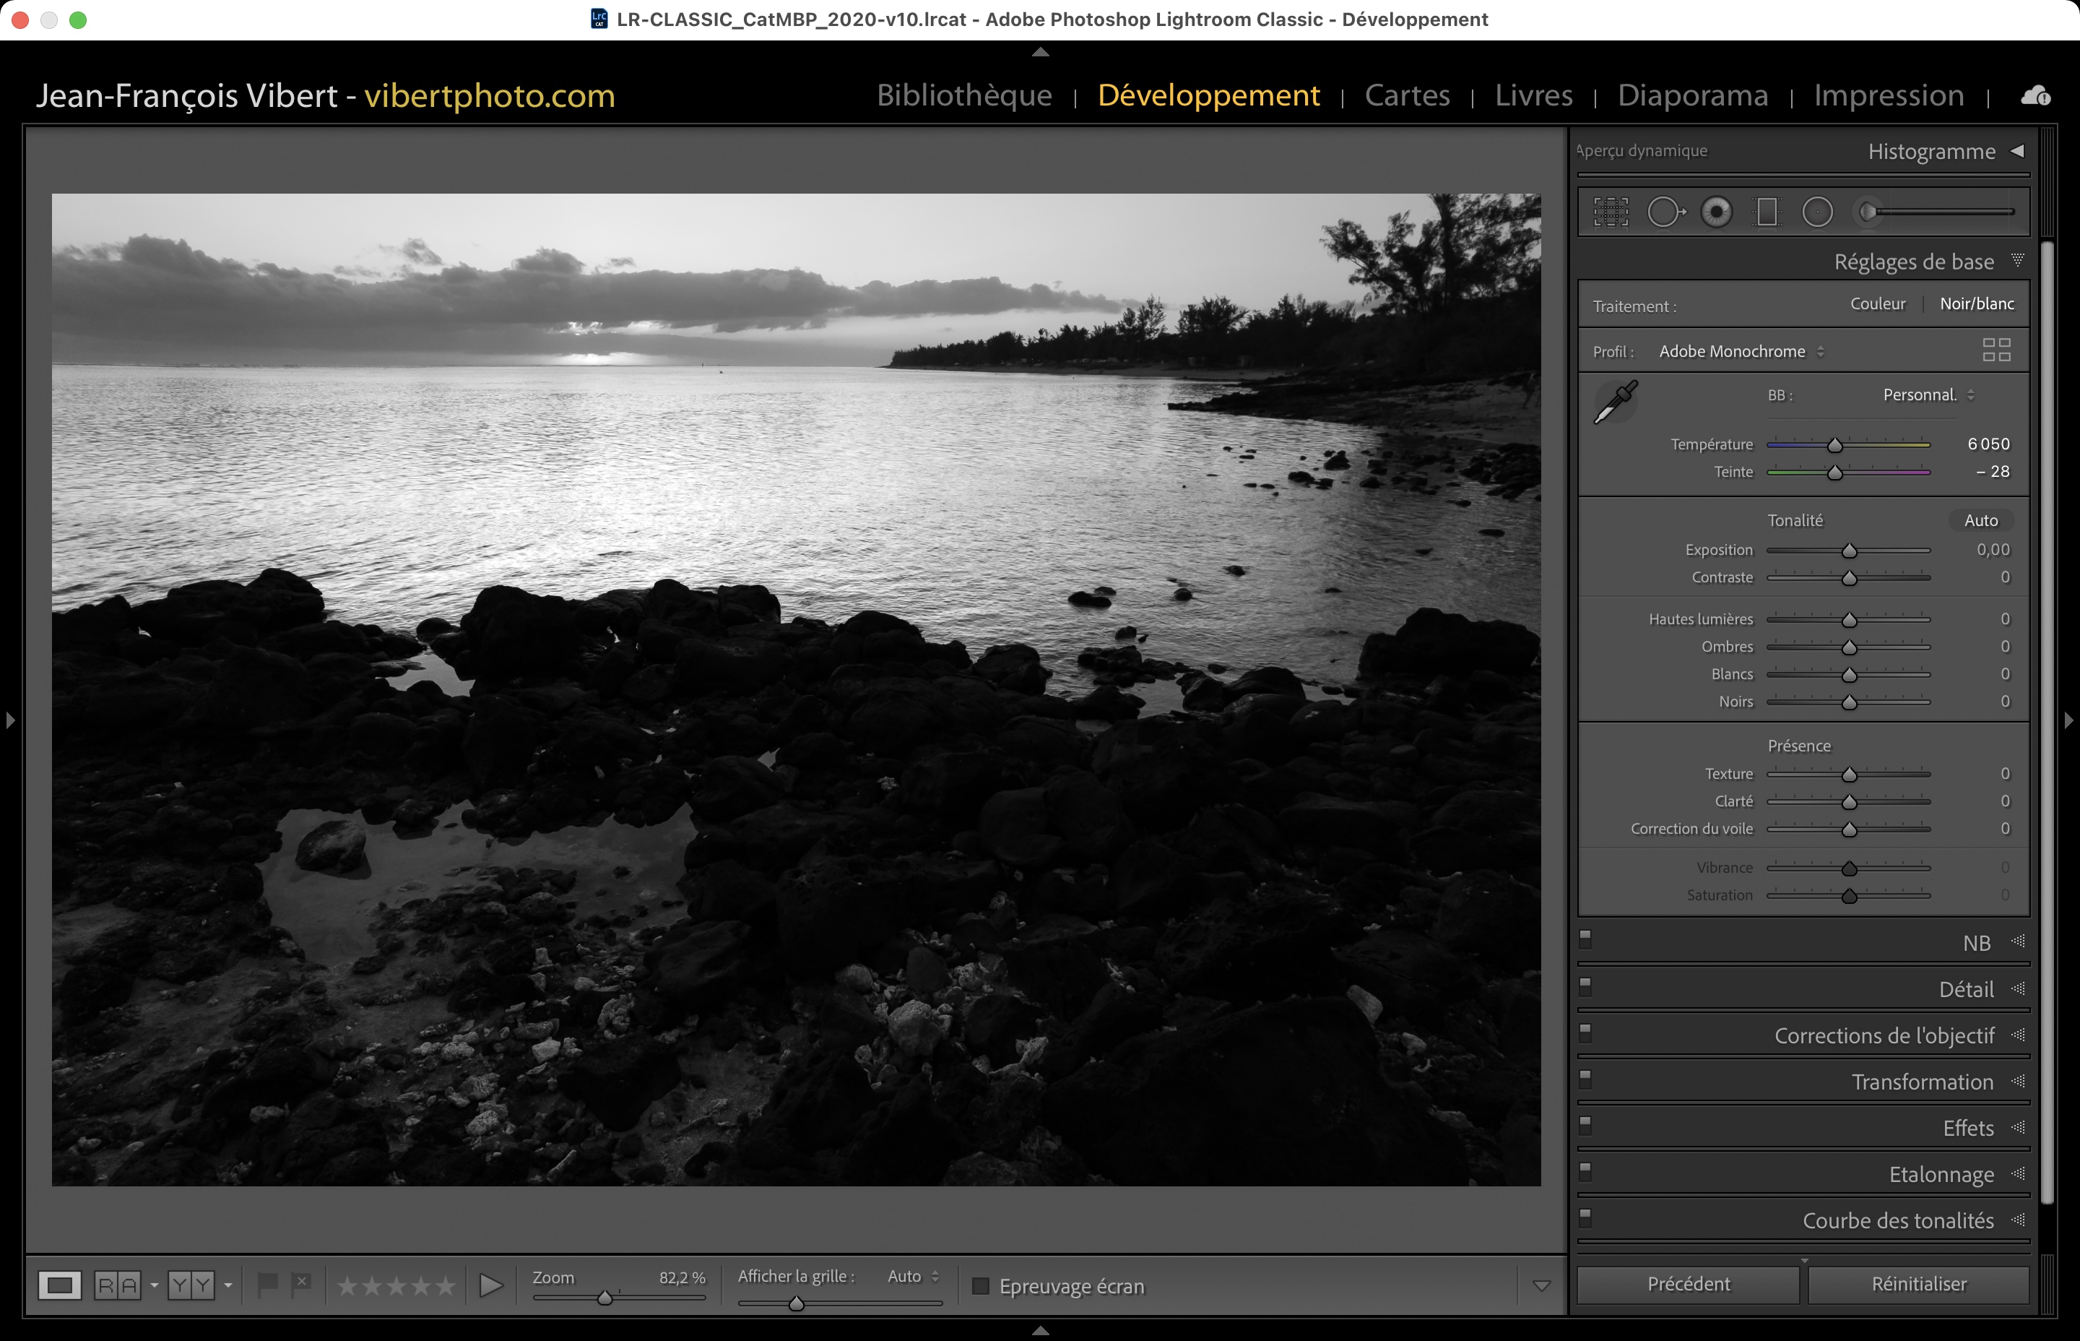Select the red eye correction tool
The height and width of the screenshot is (1341, 2080).
click(1716, 212)
